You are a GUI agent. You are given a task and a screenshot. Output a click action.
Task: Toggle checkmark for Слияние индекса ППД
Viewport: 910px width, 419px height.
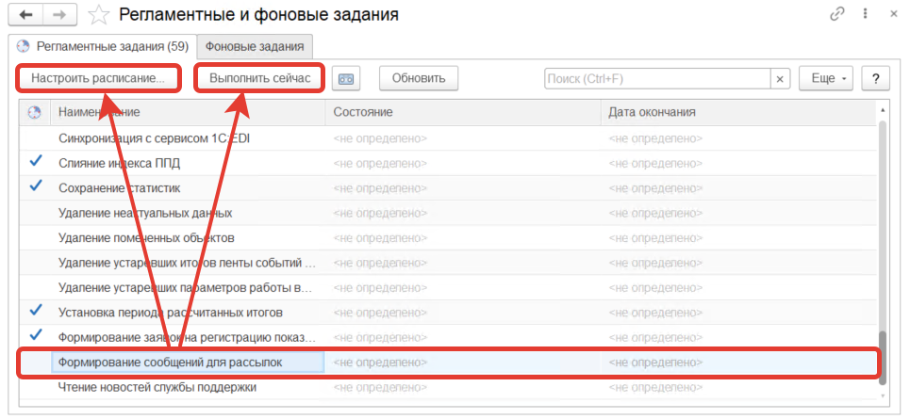(x=36, y=162)
